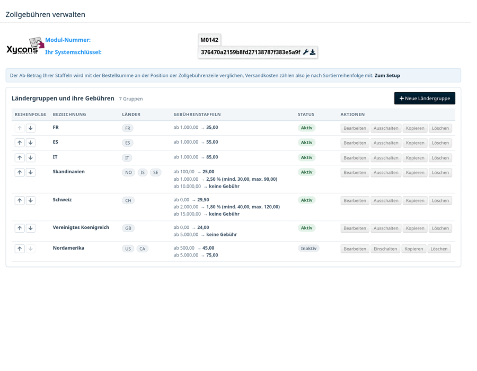Enable the Nordamerika group with Einschalten

pyautogui.click(x=385, y=249)
